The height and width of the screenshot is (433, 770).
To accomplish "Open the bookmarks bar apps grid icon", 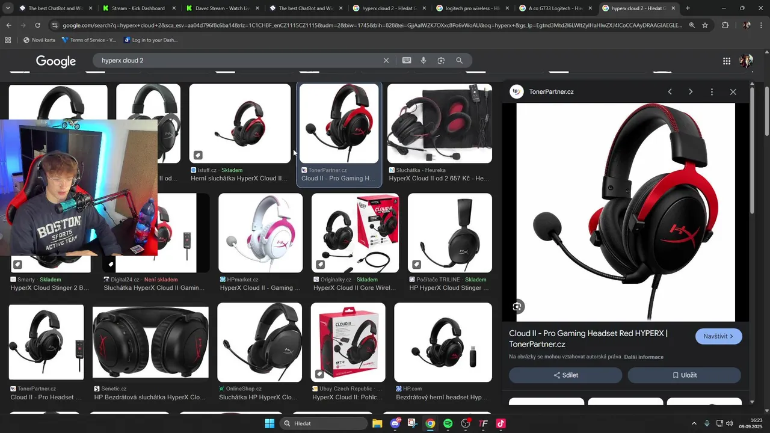I will [8, 40].
